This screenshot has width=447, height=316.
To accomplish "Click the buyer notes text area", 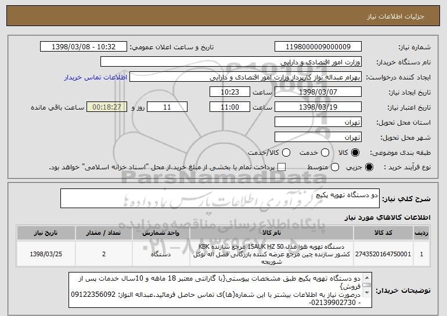I will point(220,290).
